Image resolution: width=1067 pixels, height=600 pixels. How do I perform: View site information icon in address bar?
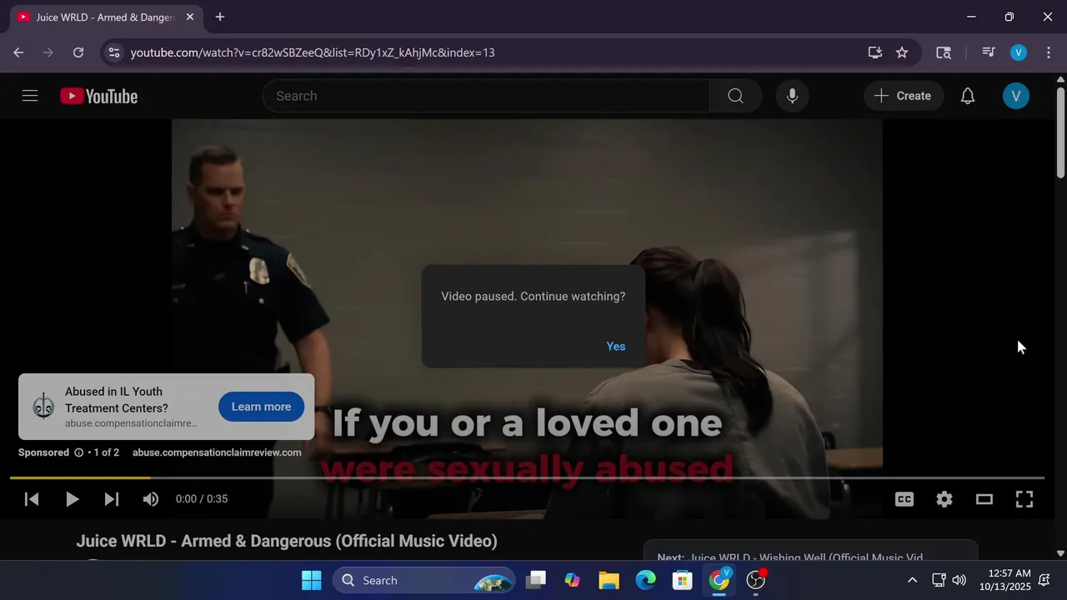pyautogui.click(x=114, y=52)
